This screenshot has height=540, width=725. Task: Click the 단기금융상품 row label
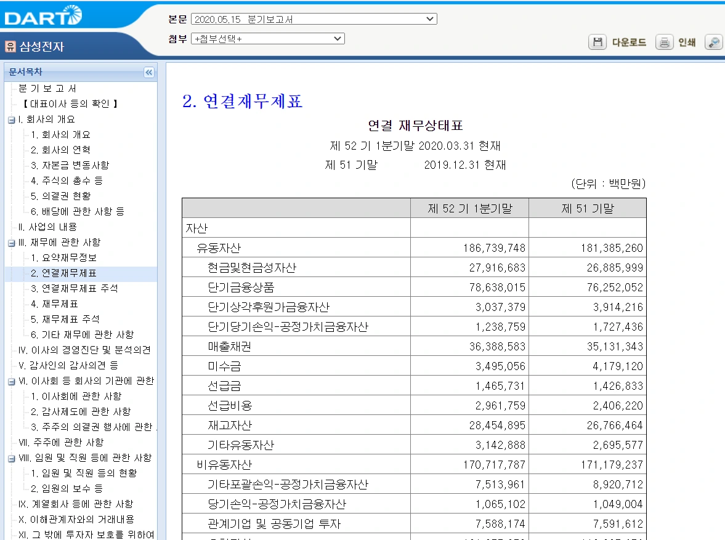241,288
